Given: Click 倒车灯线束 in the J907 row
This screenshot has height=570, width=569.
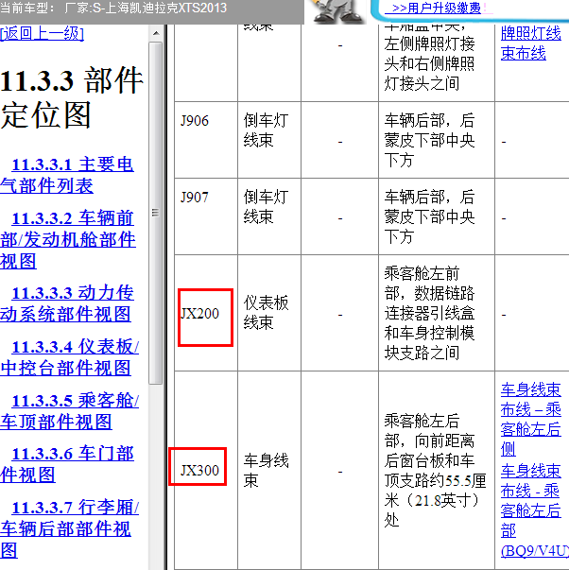Looking at the screenshot, I should [267, 207].
